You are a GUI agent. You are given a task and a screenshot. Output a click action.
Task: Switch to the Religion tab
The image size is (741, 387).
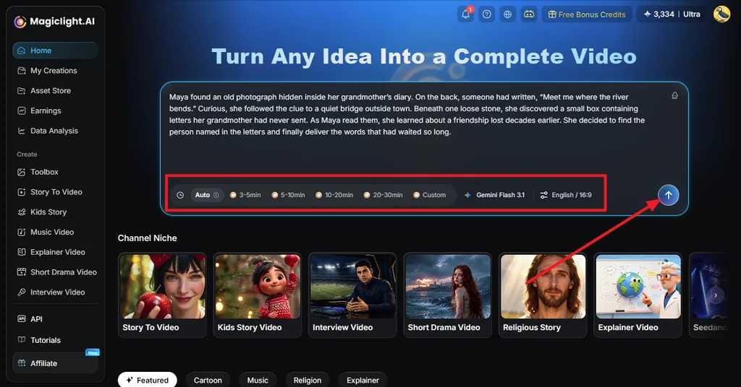coord(307,380)
